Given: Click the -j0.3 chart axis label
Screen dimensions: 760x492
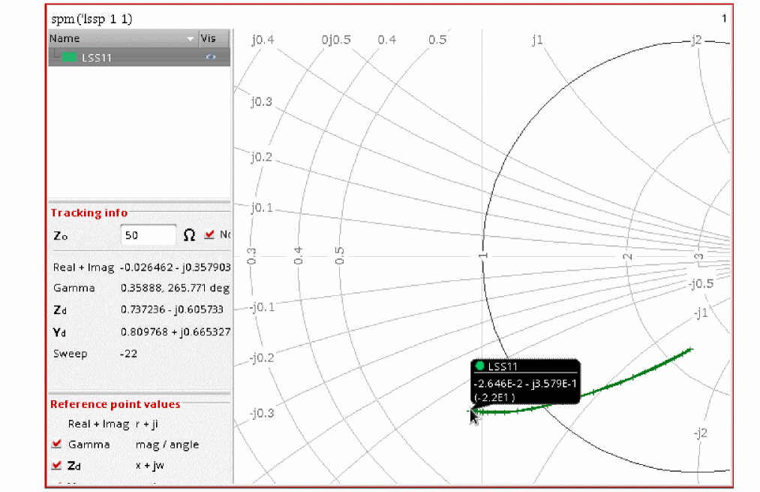Looking at the screenshot, I should [263, 413].
